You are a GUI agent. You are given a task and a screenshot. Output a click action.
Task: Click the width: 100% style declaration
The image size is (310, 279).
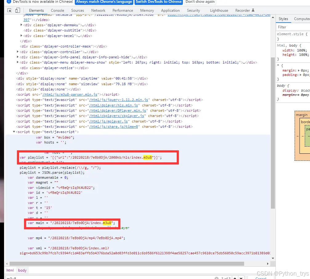click(295, 50)
